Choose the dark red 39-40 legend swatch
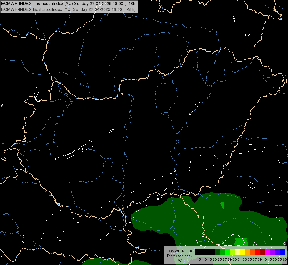 point(262,252)
